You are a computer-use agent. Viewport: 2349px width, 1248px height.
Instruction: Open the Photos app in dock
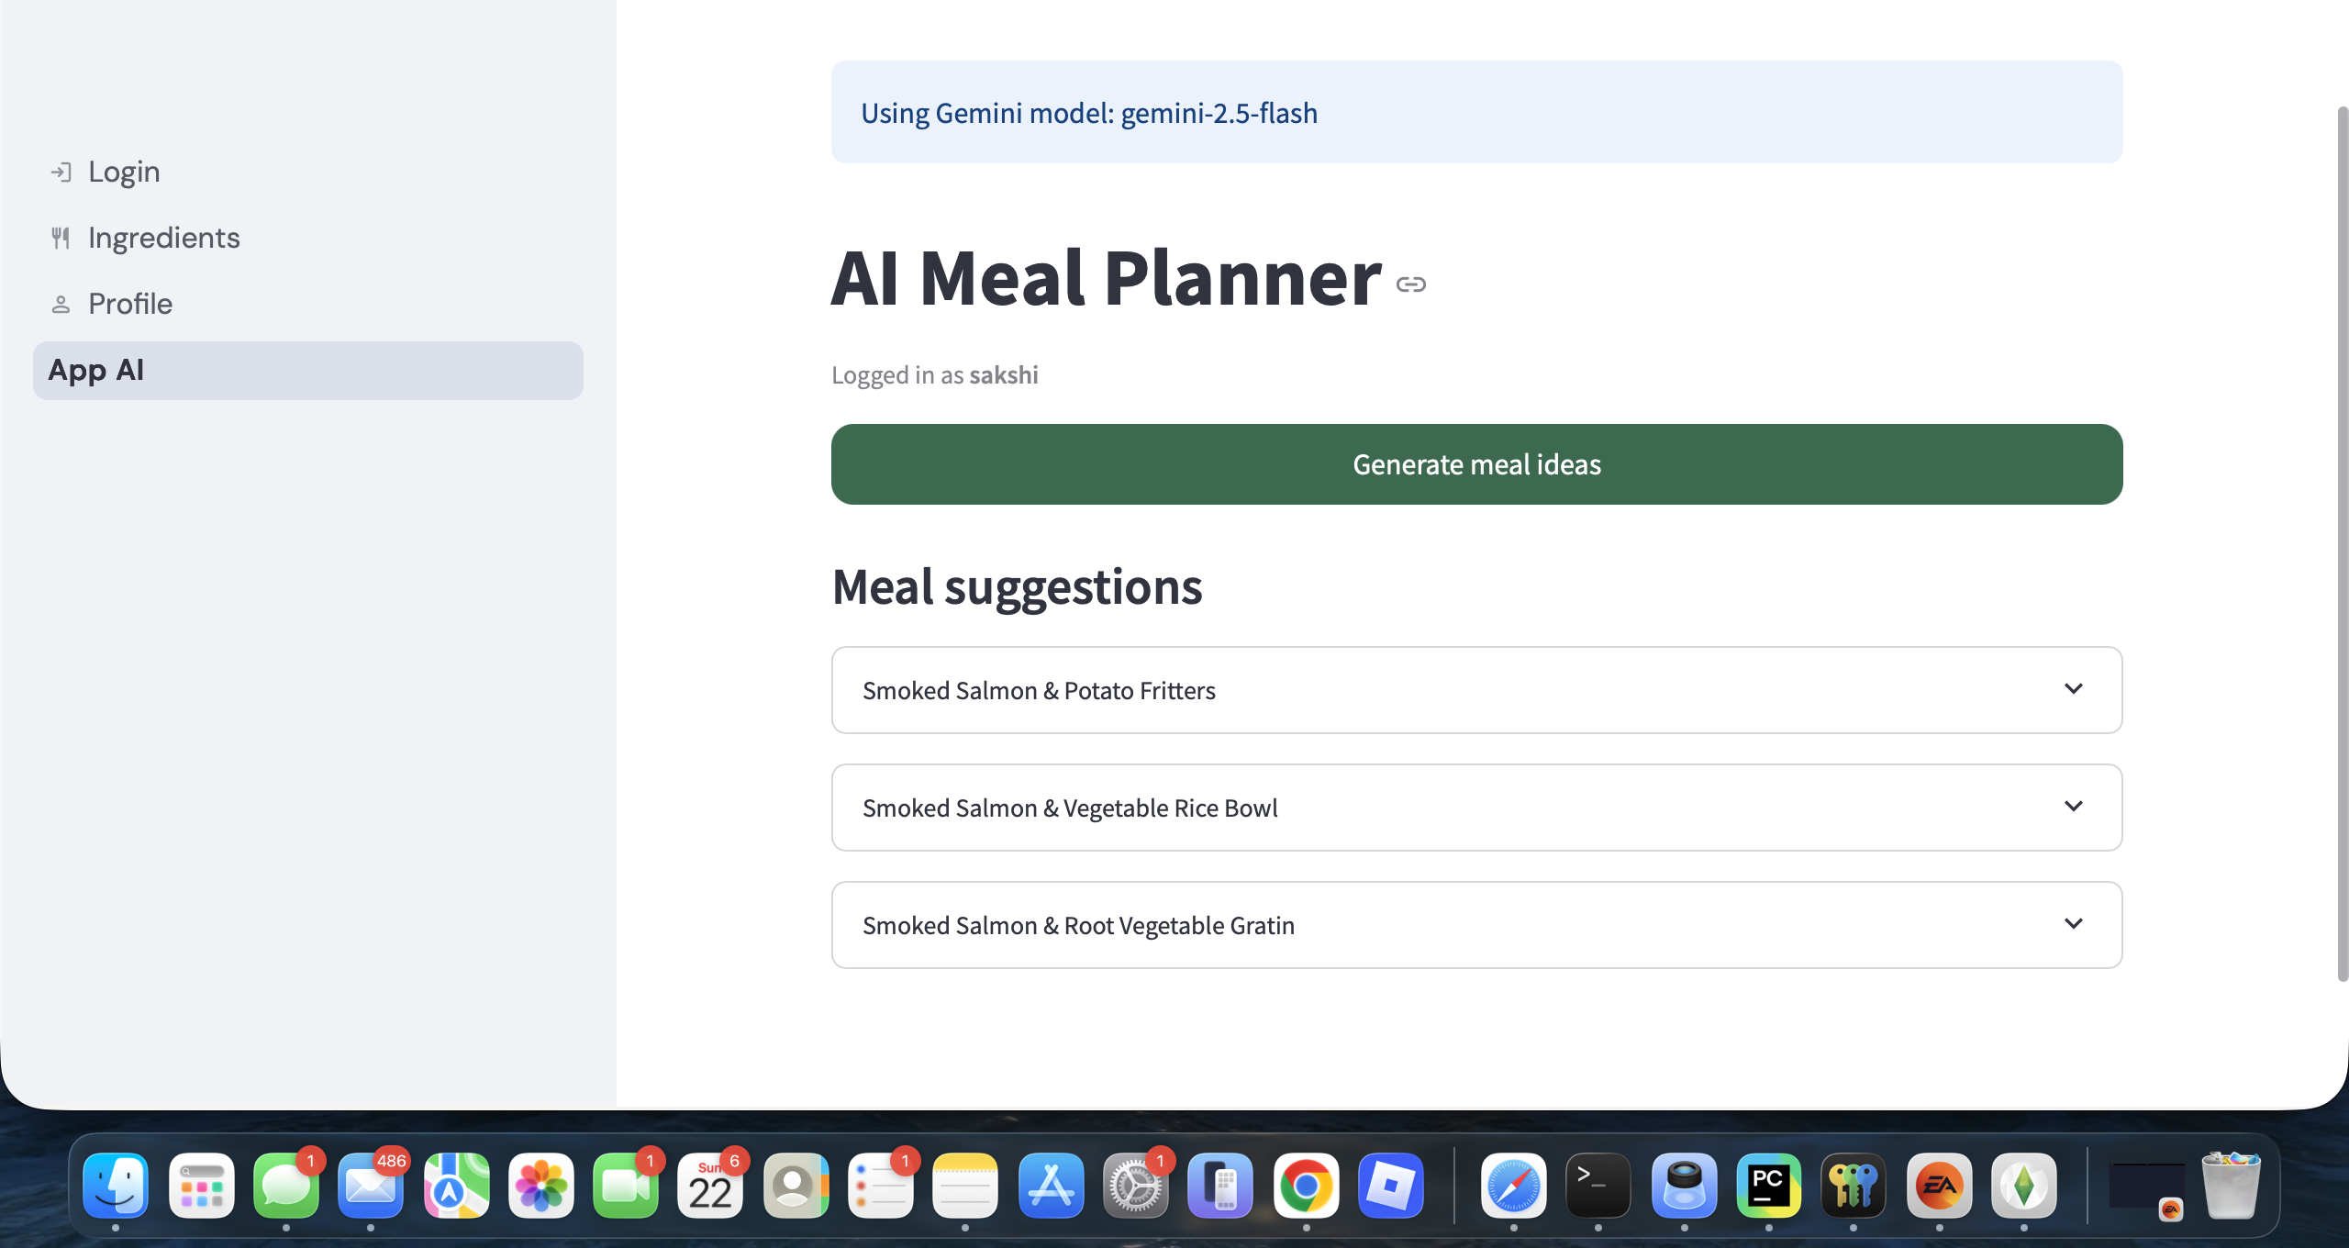point(540,1186)
